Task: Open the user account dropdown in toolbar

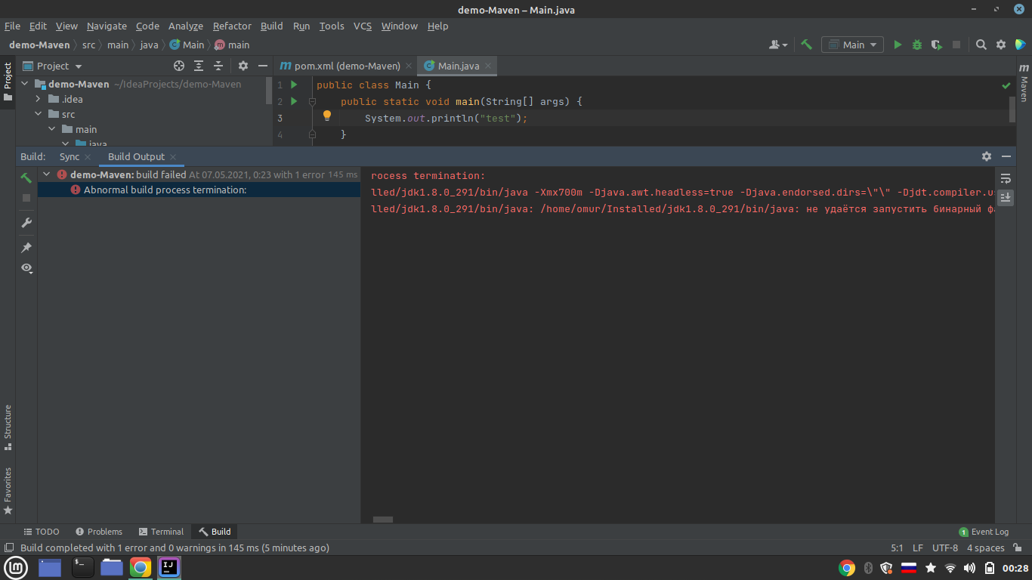Action: (x=778, y=45)
